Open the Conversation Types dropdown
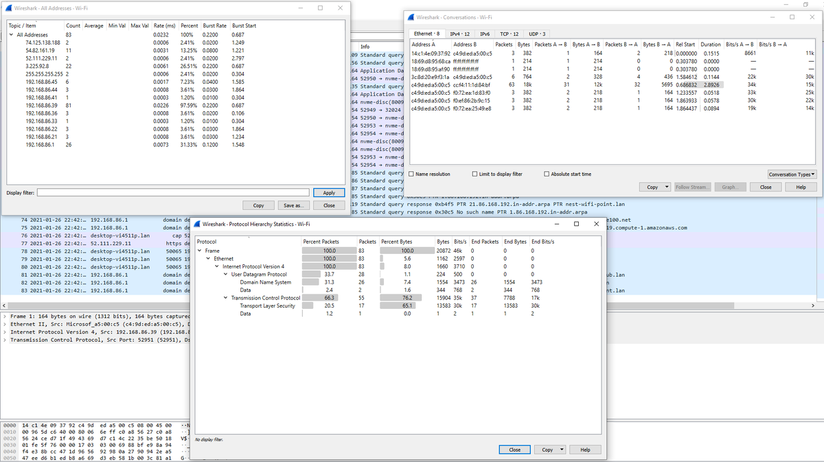 coord(792,174)
